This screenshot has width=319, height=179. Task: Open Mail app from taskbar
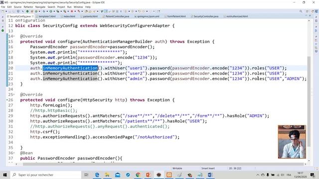(118, 175)
